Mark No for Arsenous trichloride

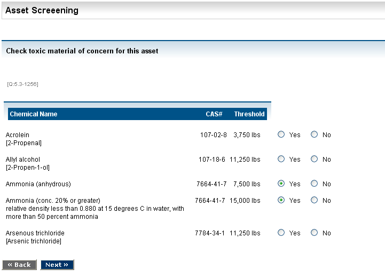[314, 233]
